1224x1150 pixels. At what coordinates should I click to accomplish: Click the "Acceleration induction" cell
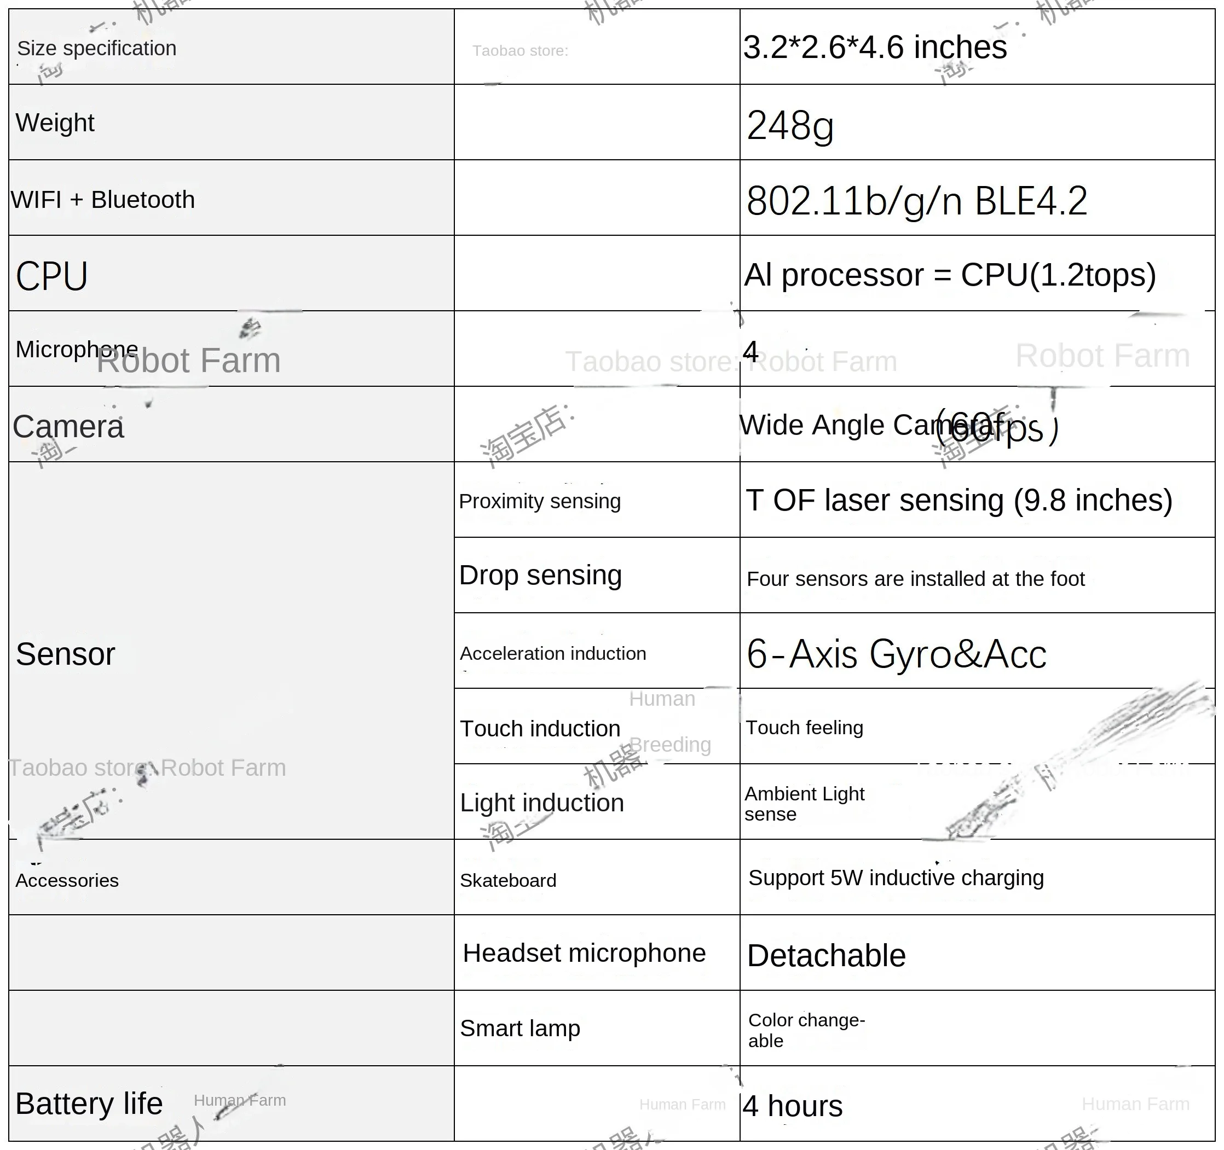coord(553,653)
